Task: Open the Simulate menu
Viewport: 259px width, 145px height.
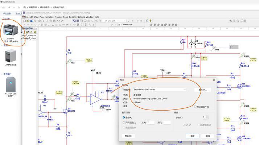Action: [x=50, y=17]
